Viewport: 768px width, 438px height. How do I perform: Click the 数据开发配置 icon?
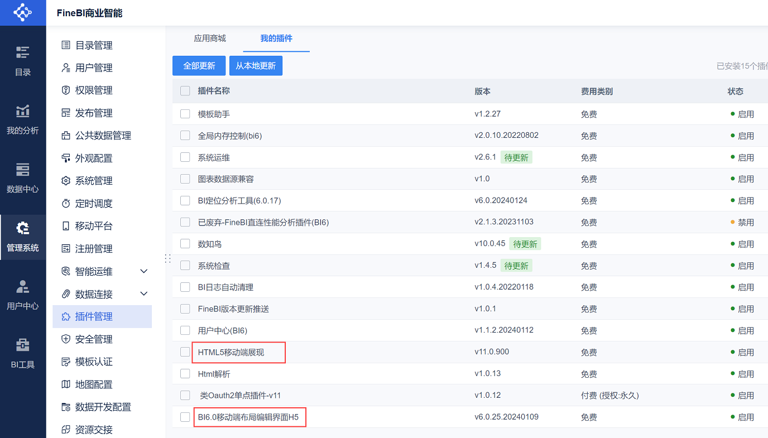coord(66,407)
